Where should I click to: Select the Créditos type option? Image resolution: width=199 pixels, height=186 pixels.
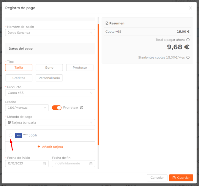[x=19, y=78]
